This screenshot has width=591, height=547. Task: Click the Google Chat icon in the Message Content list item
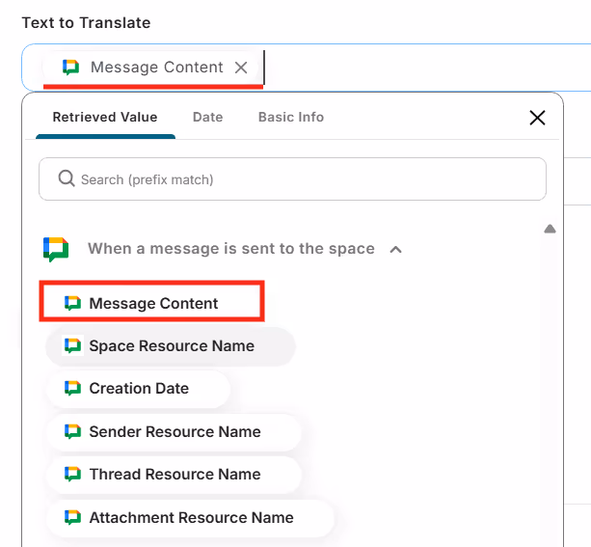[72, 303]
